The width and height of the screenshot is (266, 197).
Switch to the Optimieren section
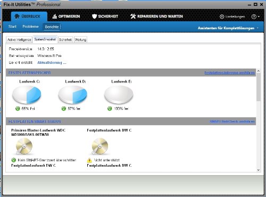(66, 17)
